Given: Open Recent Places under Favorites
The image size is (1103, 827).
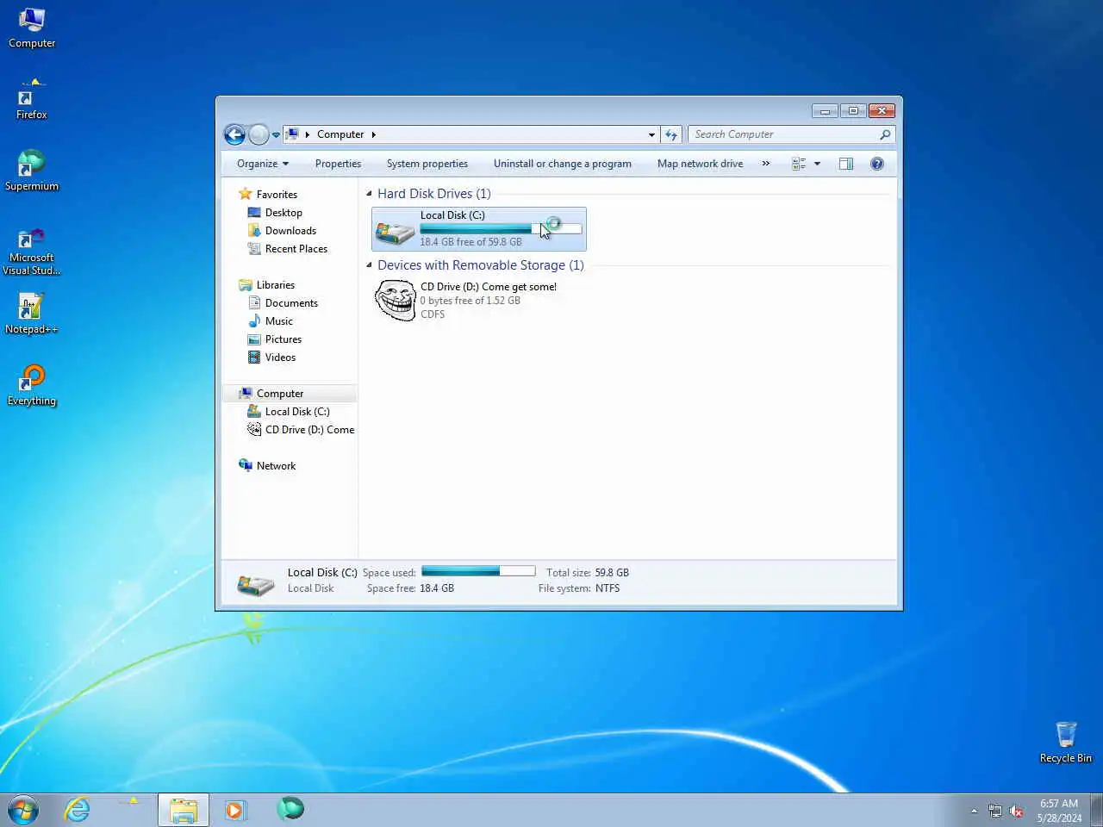Looking at the screenshot, I should [296, 249].
